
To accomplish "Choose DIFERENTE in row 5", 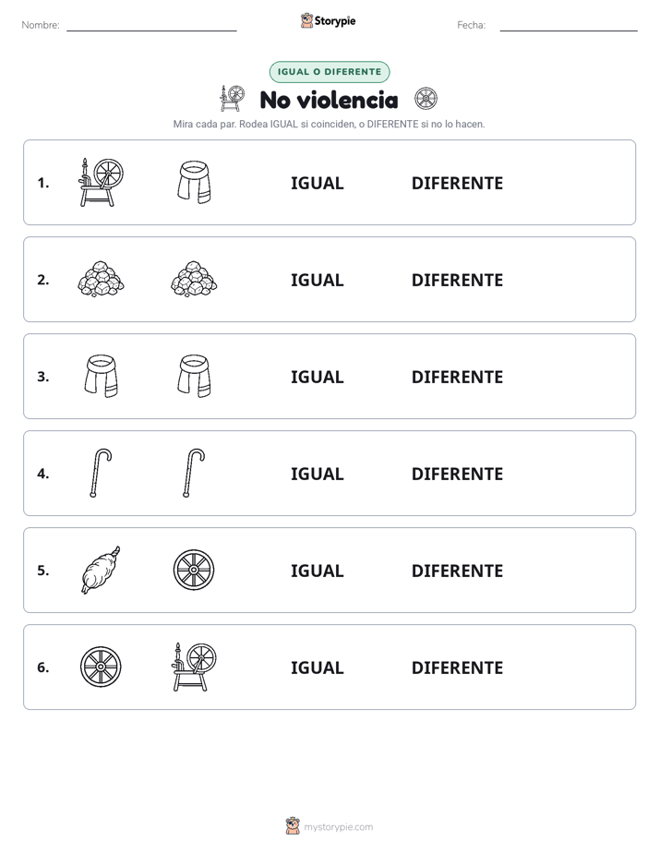I will point(457,571).
